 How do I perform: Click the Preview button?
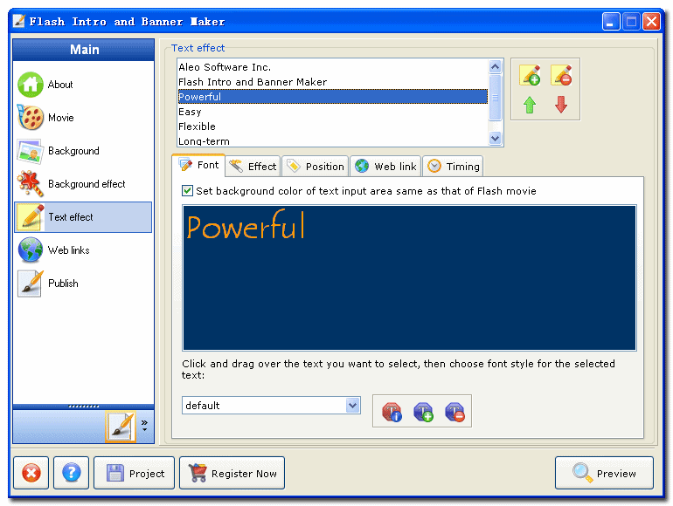[x=604, y=474]
